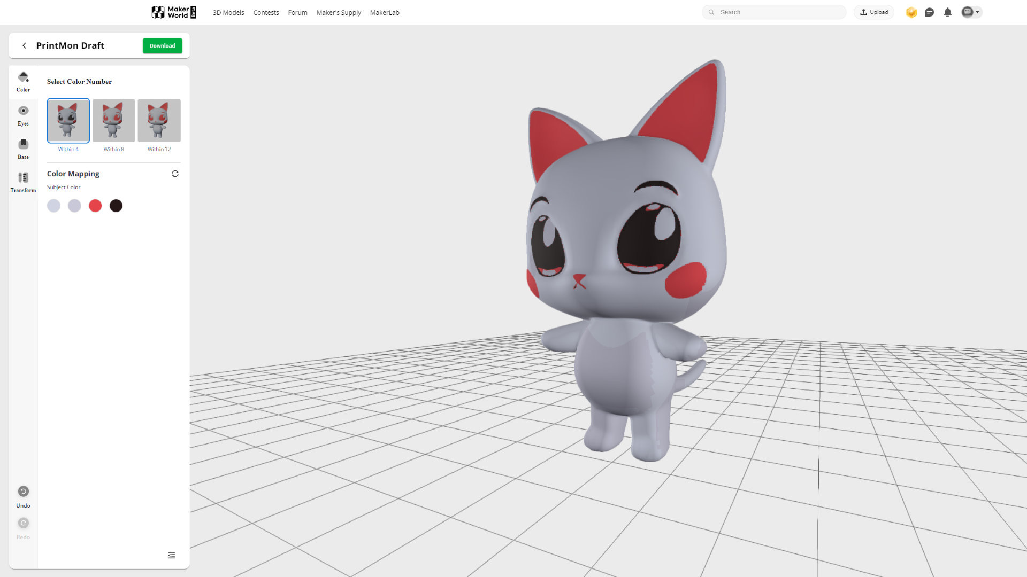Screen dimensions: 1027x577
Task: Open the Base panel tab
Action: pyautogui.click(x=23, y=149)
